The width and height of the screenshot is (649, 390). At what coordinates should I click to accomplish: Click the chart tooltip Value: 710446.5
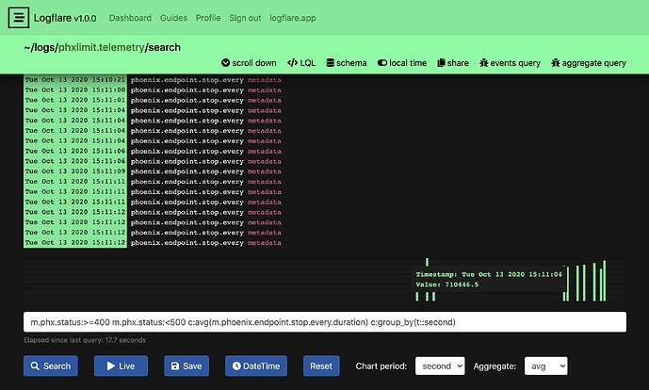tap(447, 284)
